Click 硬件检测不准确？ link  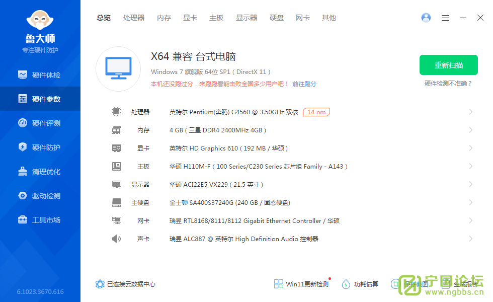449,84
